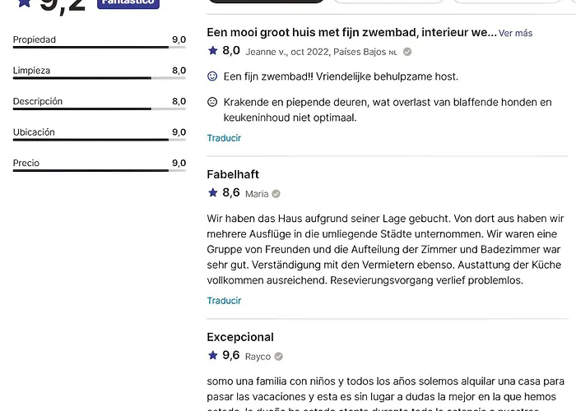Click the verified checkmark badge next to Maria
Image resolution: width=576 pixels, height=411 pixels.
click(x=276, y=194)
